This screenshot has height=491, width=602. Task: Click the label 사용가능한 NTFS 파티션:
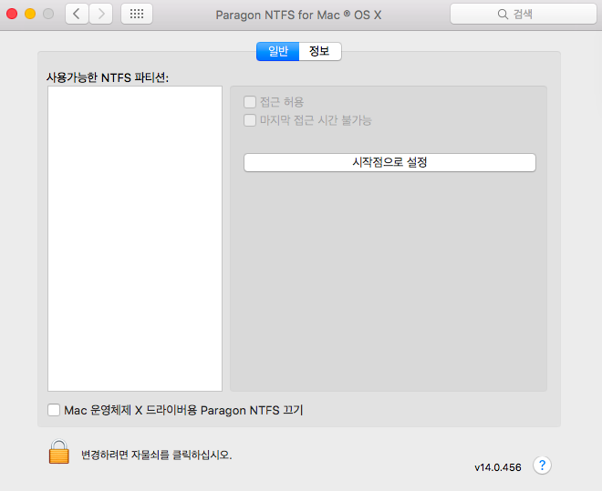click(108, 77)
